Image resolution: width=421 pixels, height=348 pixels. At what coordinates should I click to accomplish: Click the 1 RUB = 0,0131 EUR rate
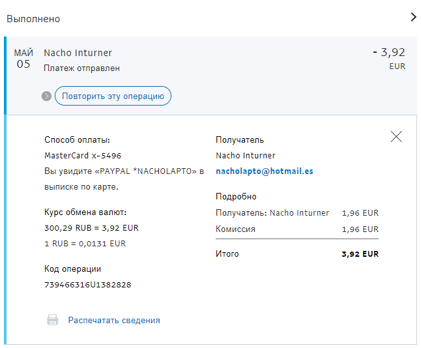pyautogui.click(x=85, y=244)
